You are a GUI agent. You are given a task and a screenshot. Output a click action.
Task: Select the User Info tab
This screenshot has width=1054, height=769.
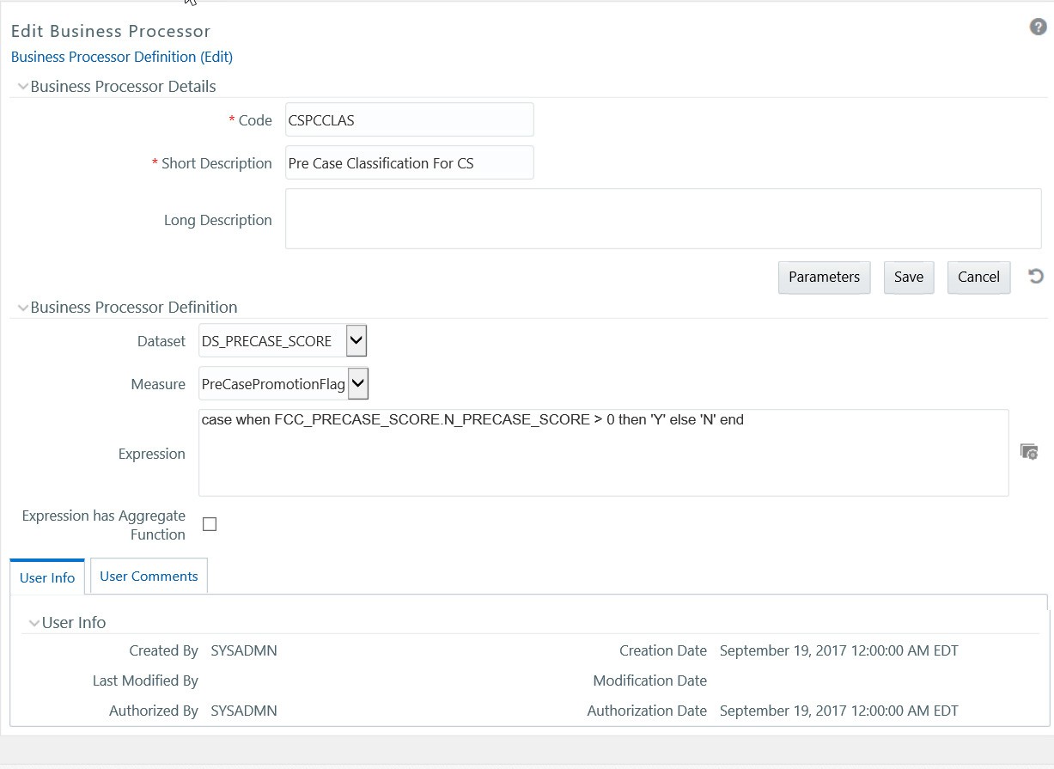[46, 577]
